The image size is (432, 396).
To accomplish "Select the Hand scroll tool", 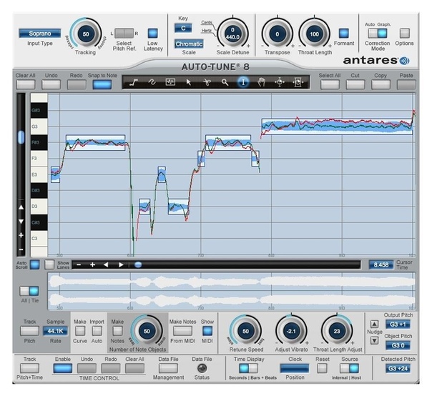I will click(261, 82).
